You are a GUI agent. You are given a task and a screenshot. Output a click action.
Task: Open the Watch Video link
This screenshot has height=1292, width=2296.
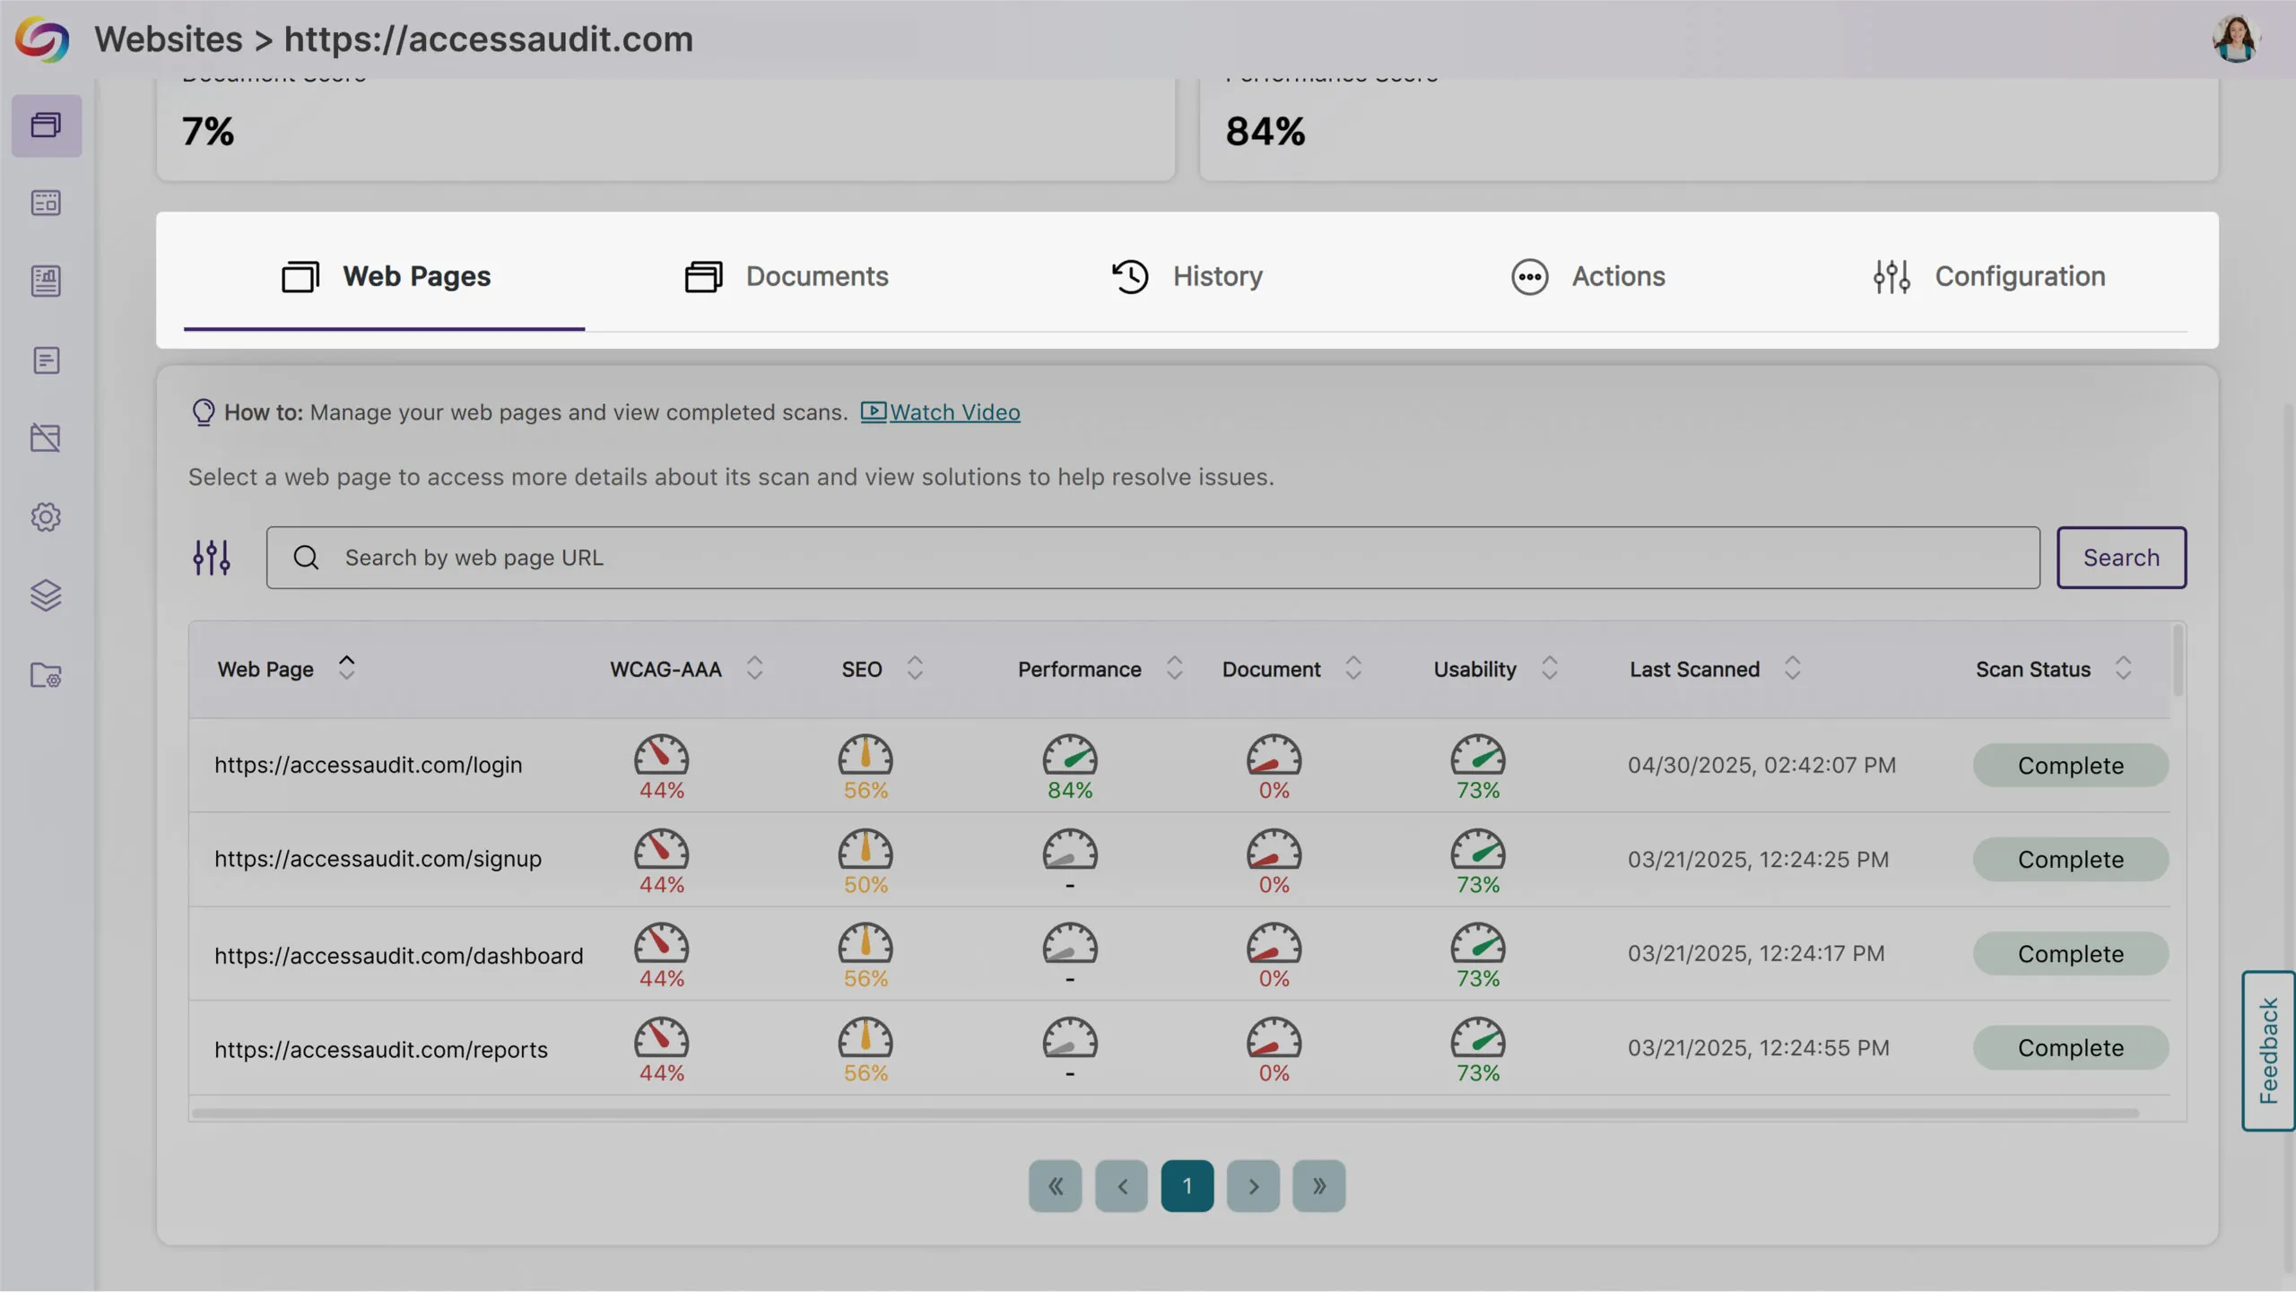(953, 412)
